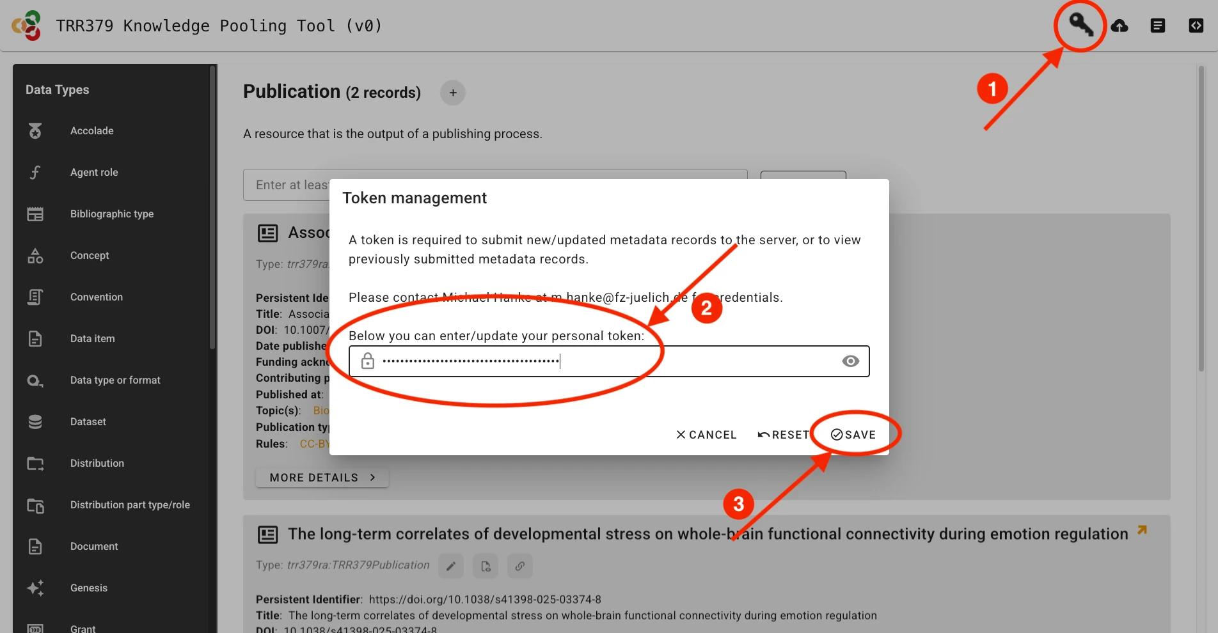This screenshot has height=633, width=1218.
Task: Edit the long-term correlates publication with pencil icon
Action: (450, 566)
